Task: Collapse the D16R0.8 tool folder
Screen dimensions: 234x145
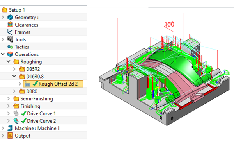Action: [x=14, y=76]
